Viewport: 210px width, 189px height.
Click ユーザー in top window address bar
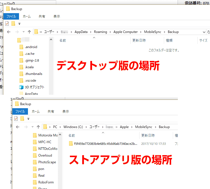click(x=49, y=32)
